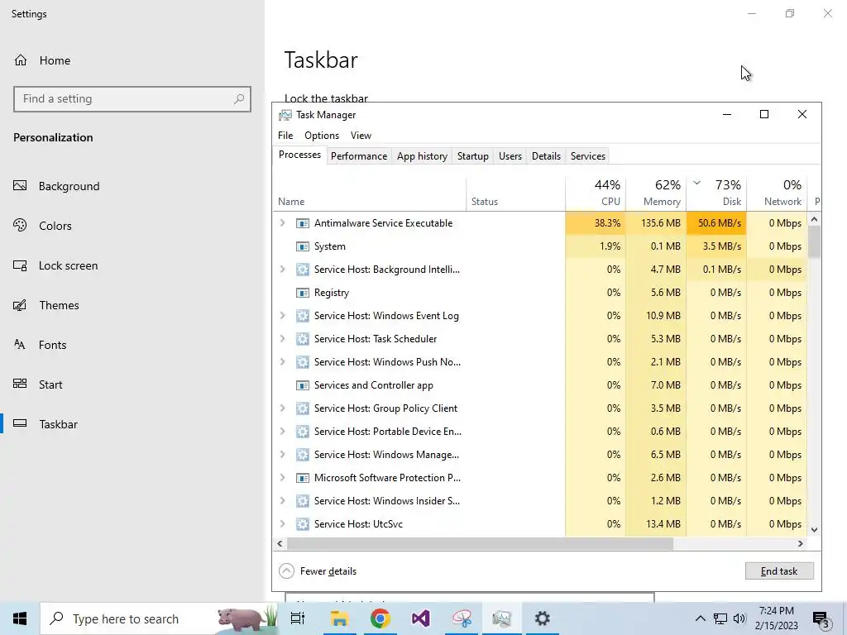Image resolution: width=847 pixels, height=635 pixels.
Task: Switch to the Startup tab
Action: (472, 156)
